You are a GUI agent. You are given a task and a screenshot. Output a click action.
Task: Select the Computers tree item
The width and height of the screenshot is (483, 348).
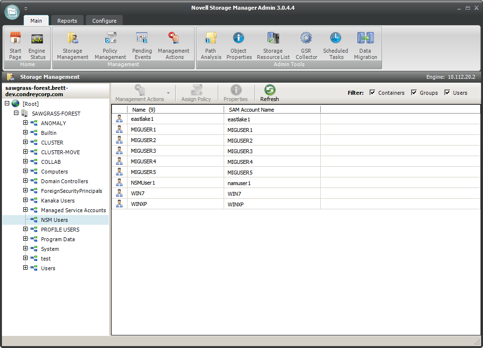pos(55,172)
